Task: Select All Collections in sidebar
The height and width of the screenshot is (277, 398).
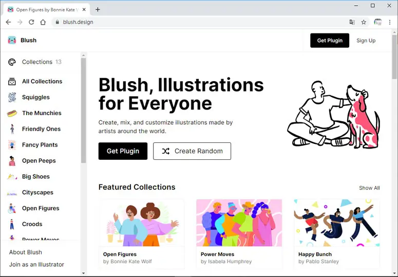Action: click(42, 81)
